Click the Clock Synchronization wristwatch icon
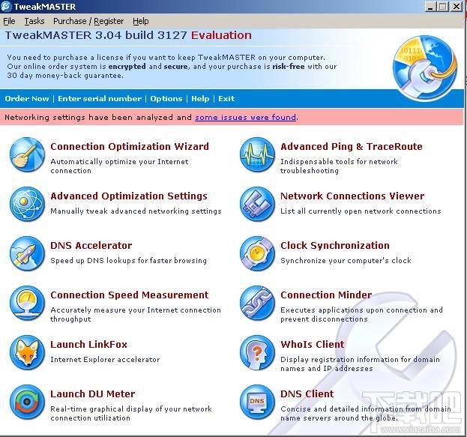 (x=257, y=253)
